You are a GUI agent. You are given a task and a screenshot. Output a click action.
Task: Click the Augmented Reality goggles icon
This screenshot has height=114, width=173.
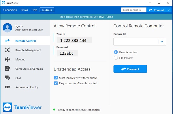7,87
